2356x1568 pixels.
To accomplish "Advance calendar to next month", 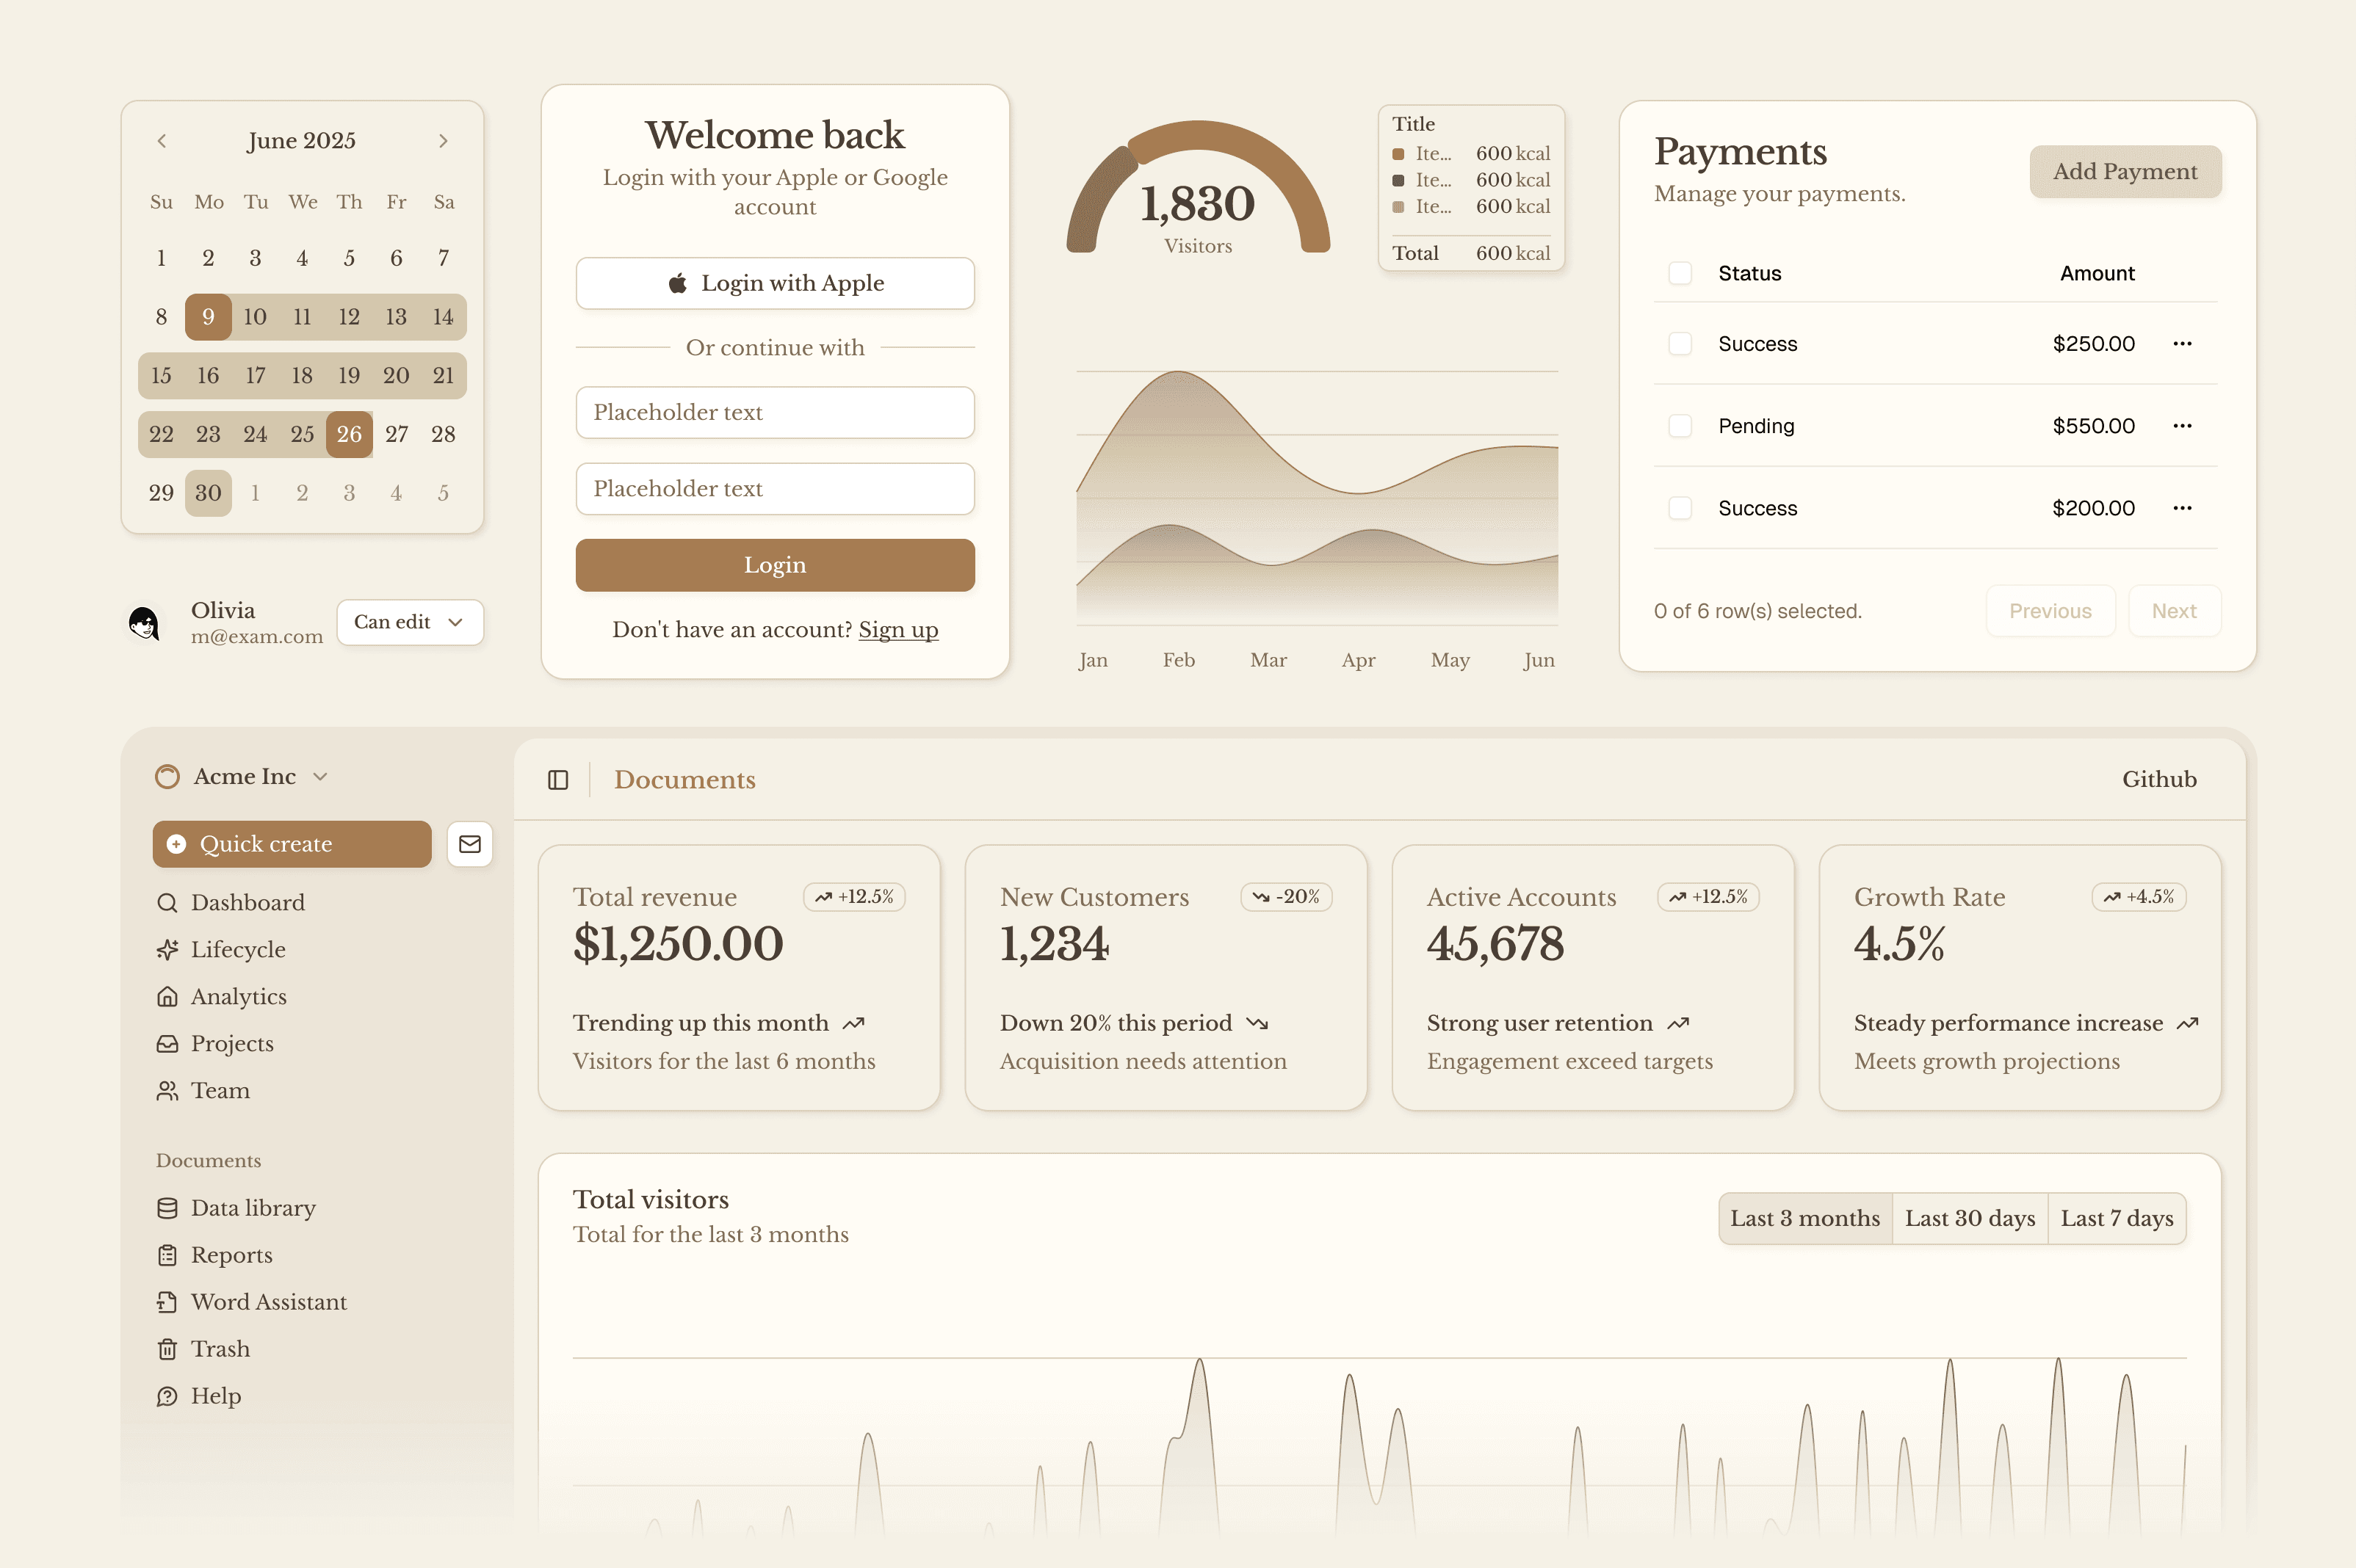I will point(443,141).
